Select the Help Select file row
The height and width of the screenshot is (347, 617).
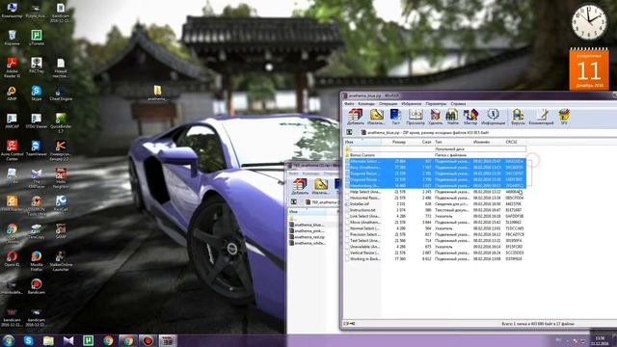point(435,192)
